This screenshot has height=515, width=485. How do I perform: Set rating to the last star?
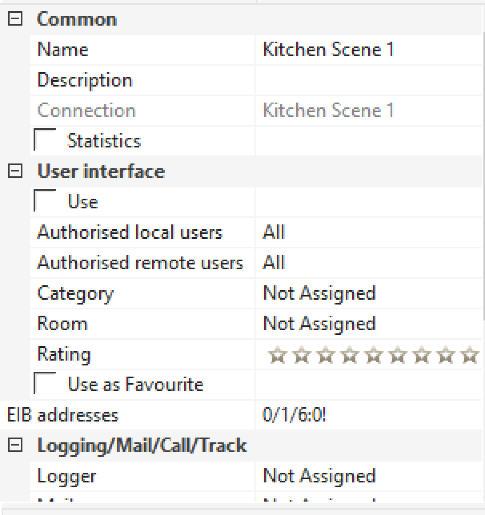point(470,355)
